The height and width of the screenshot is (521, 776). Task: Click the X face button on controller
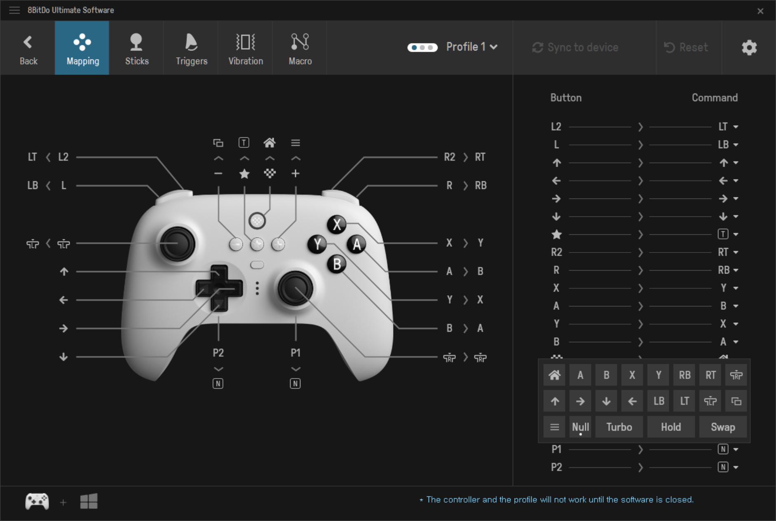pyautogui.click(x=337, y=225)
